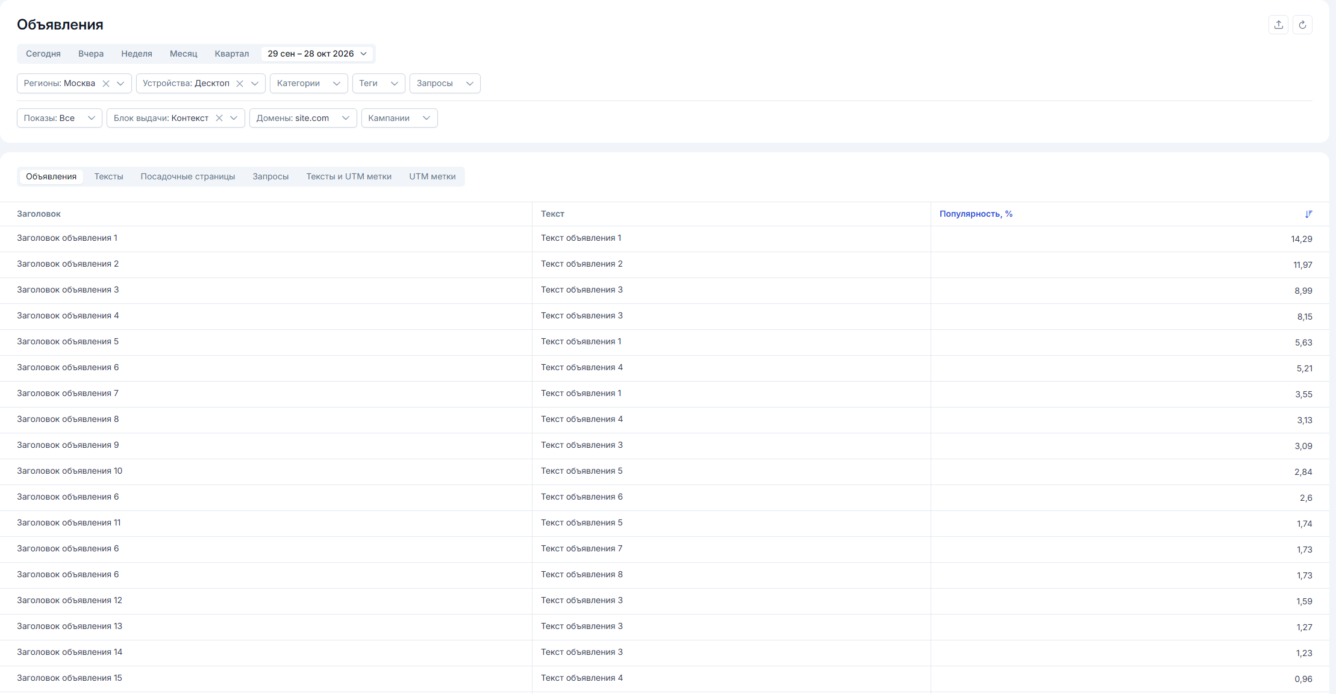This screenshot has height=694, width=1336.
Task: Open the Запросы filter dropdown
Action: pos(445,84)
